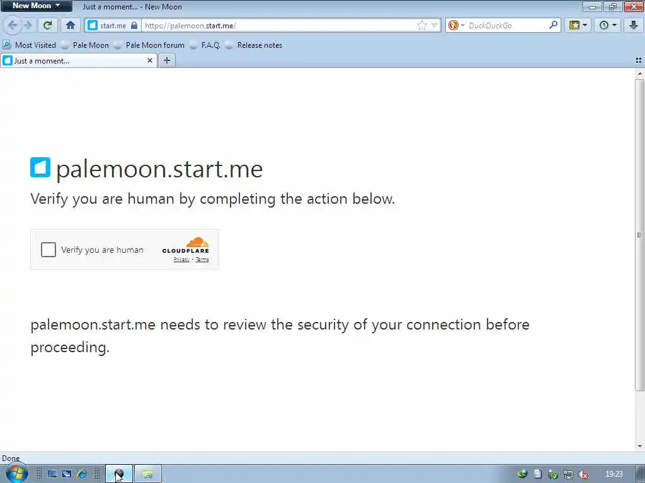Expand the URL bar history dropdown arrow
Screen dimensions: 645x483
tap(434, 25)
